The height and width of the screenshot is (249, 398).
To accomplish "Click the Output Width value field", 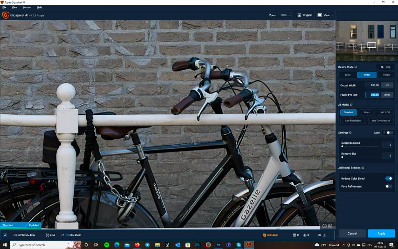I will (373, 85).
